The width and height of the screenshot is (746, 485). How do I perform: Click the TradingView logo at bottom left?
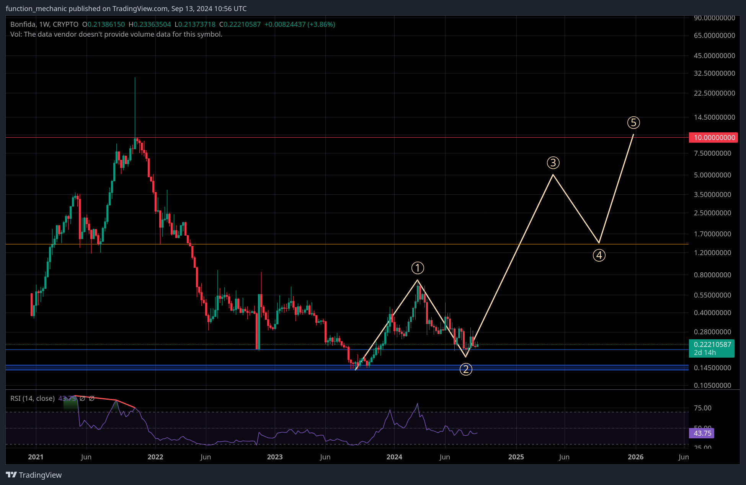tap(34, 475)
